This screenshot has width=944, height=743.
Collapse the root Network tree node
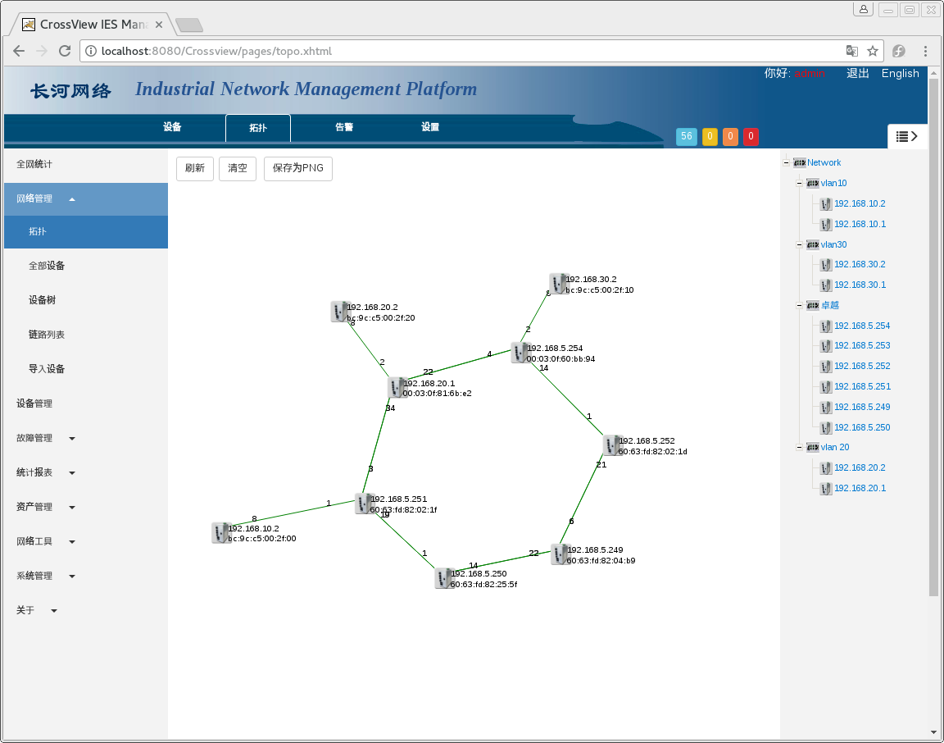click(787, 162)
